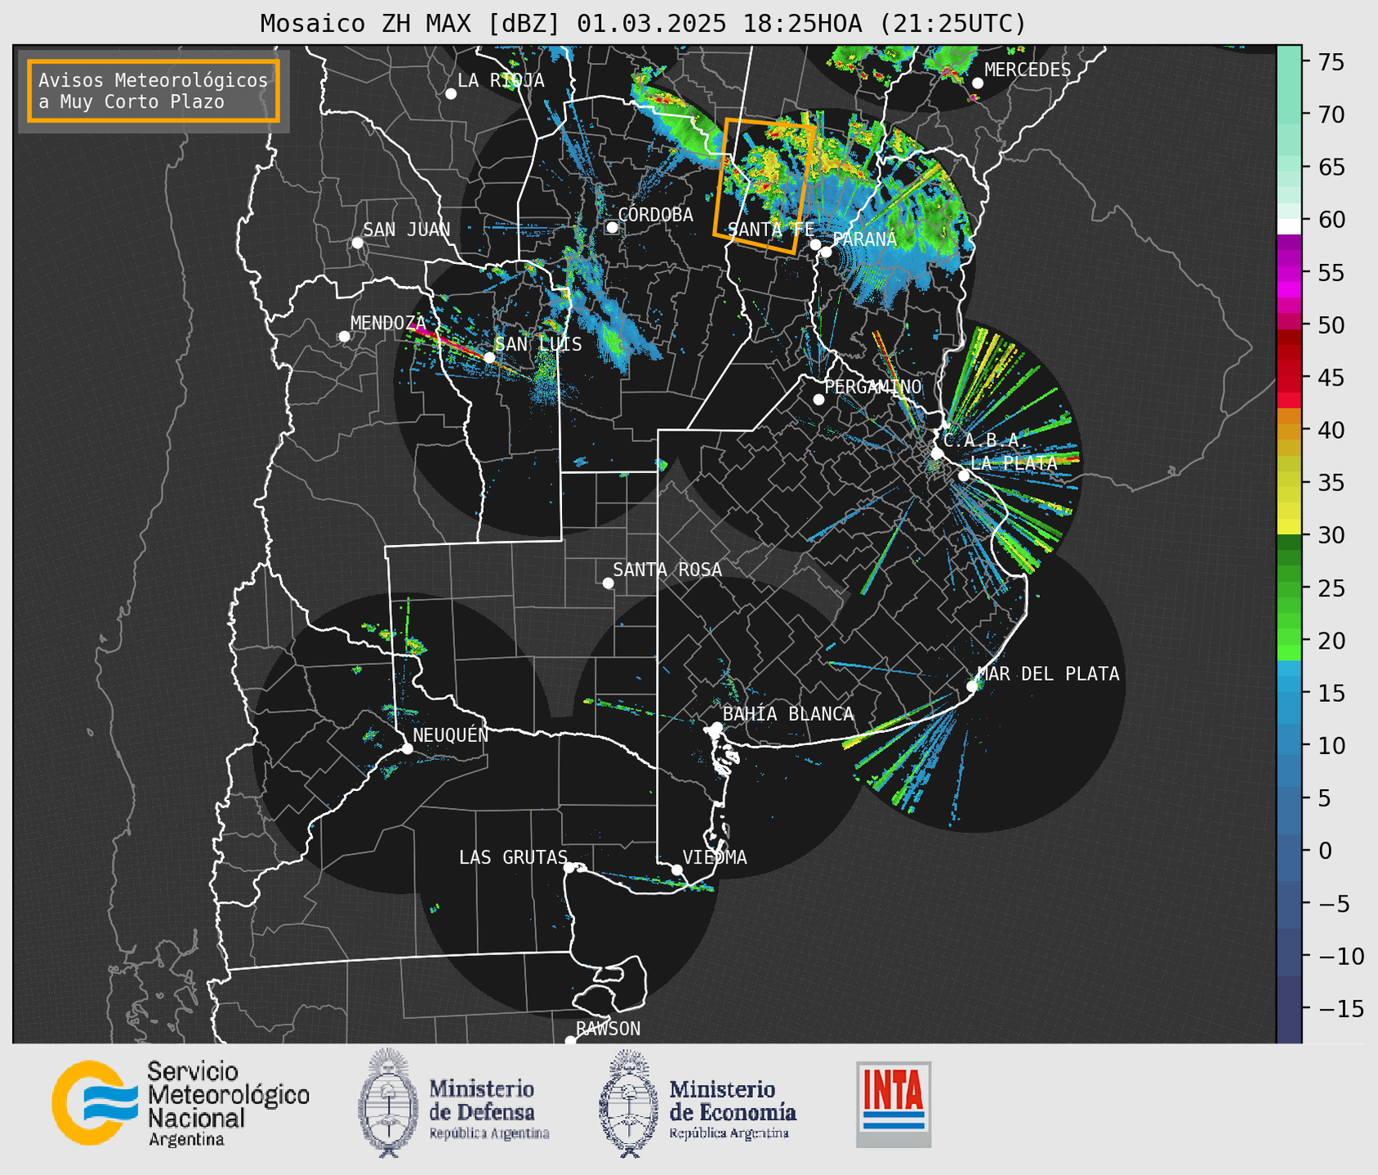Select the Mercedes city marker
Screen dimensions: 1378x1175
(978, 83)
